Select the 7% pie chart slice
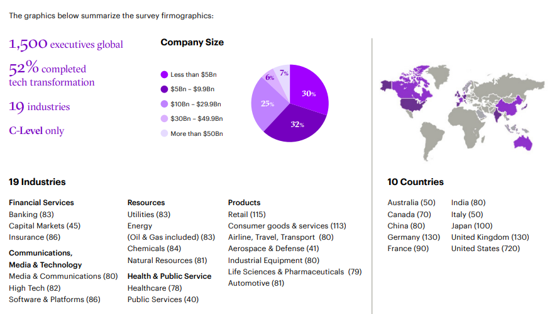The height and width of the screenshot is (314, 552). 283,74
